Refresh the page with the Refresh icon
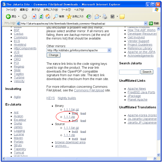The height and width of the screenshot is (162, 162). tap(41, 17)
